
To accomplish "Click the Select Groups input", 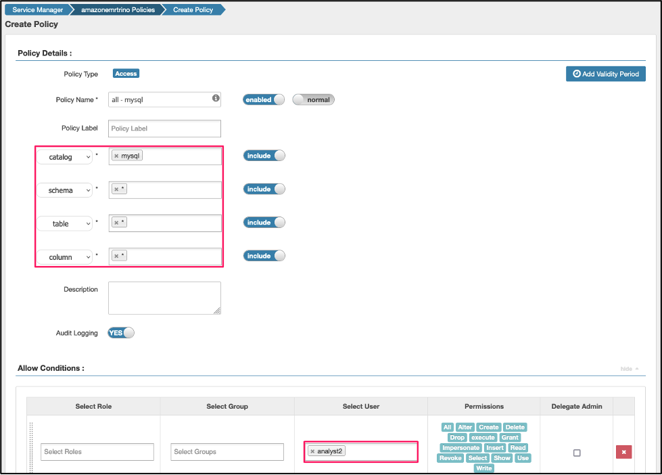I will [x=227, y=452].
